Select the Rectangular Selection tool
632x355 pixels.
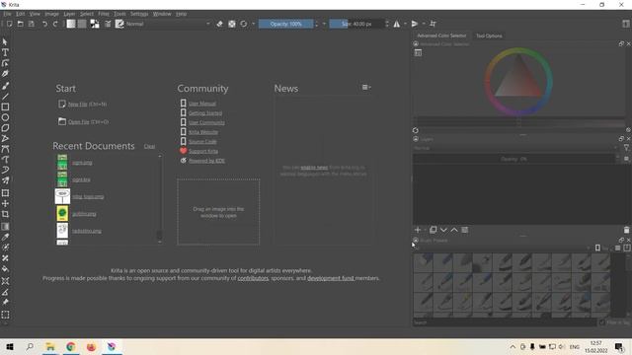5,315
